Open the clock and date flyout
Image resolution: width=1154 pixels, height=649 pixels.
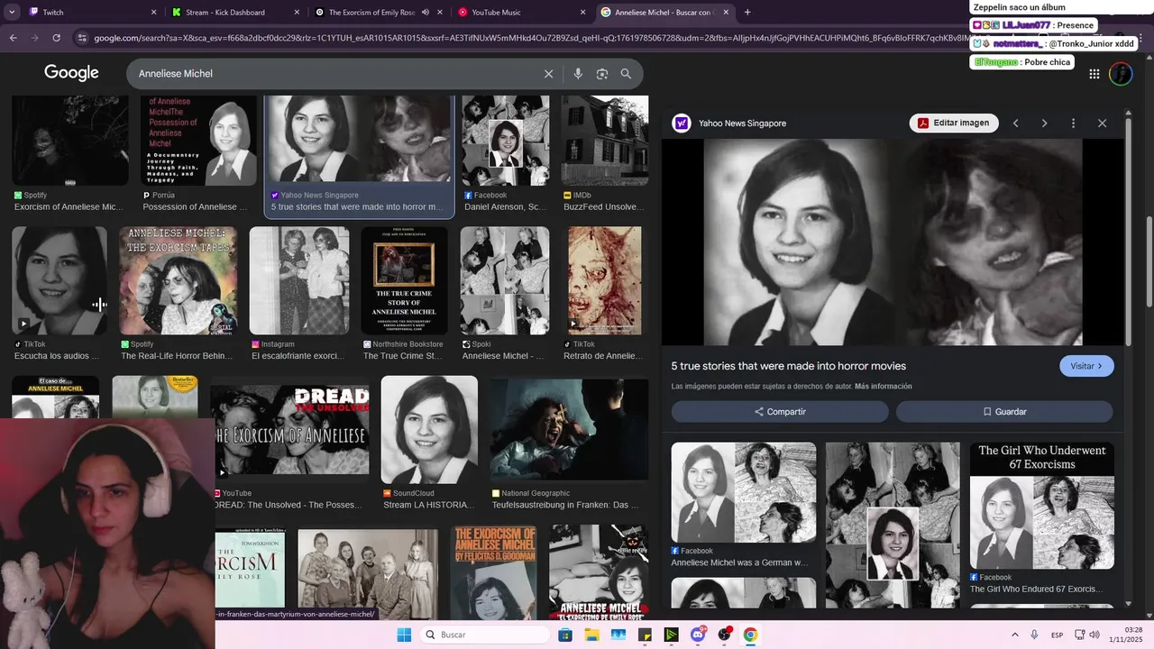pyautogui.click(x=1126, y=635)
